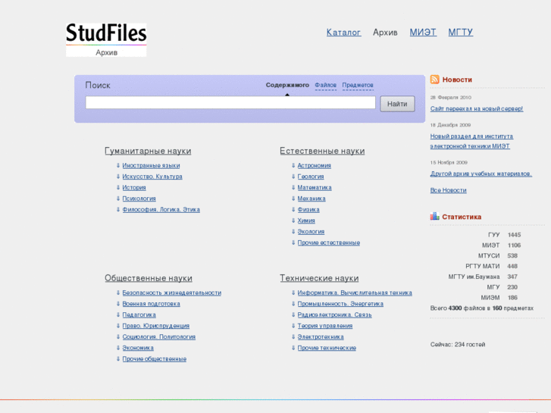
Task: Switch search mode to Файлов
Action: [326, 85]
